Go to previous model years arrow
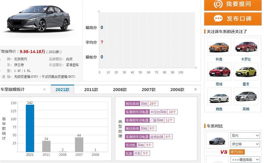 coord(44,89)
